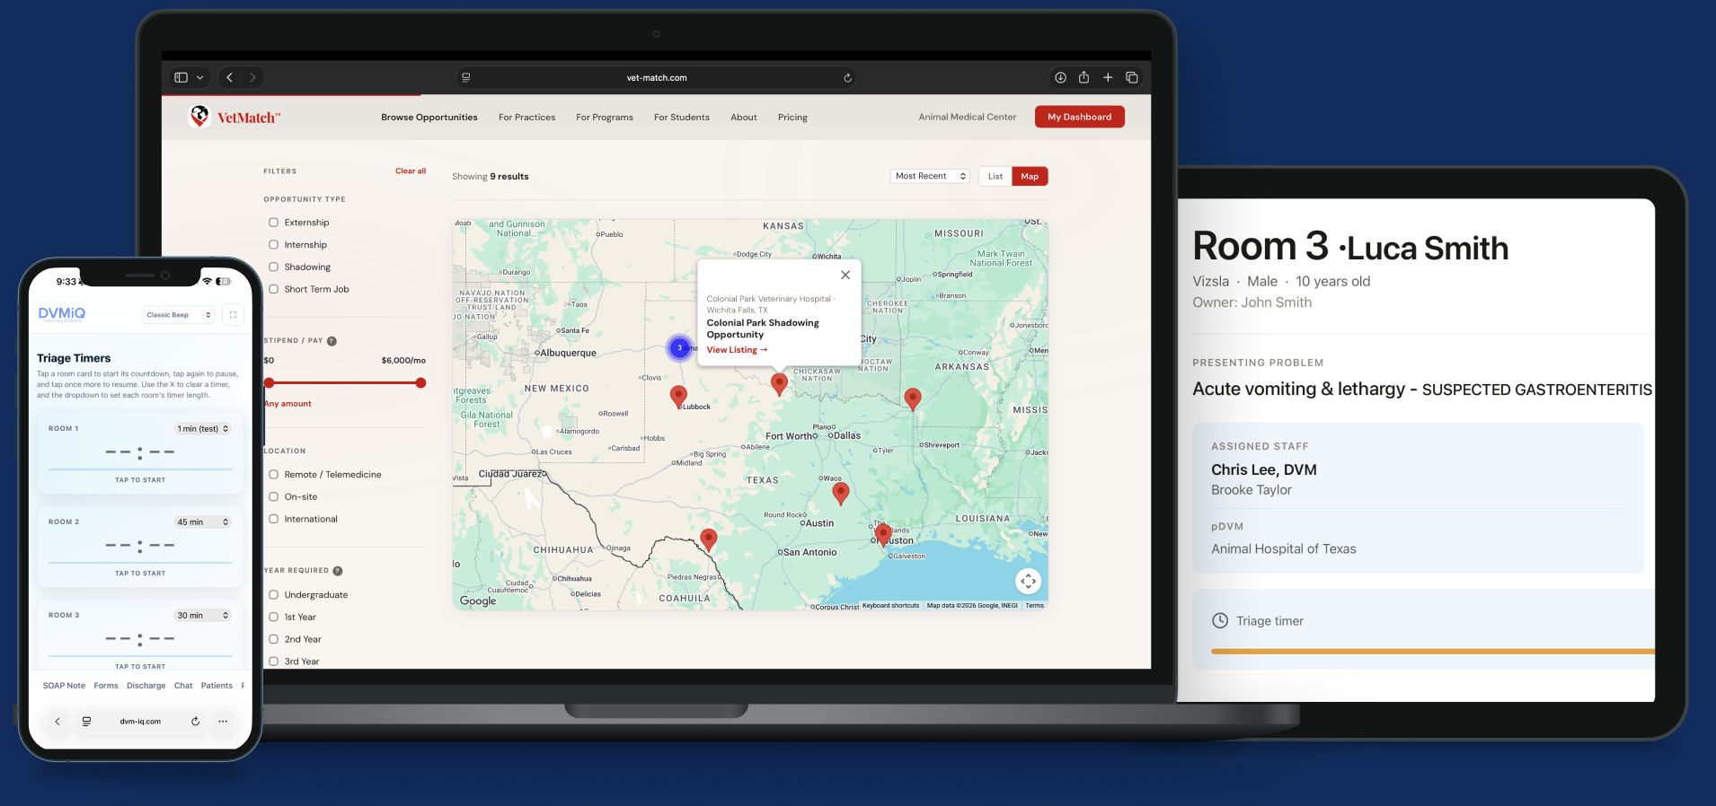The image size is (1716, 806).
Task: Reload dvm-iq.com in phone browser
Action: click(195, 722)
